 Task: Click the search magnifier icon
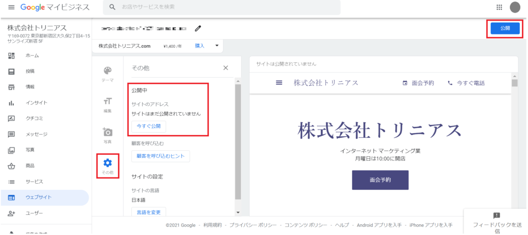point(112,7)
